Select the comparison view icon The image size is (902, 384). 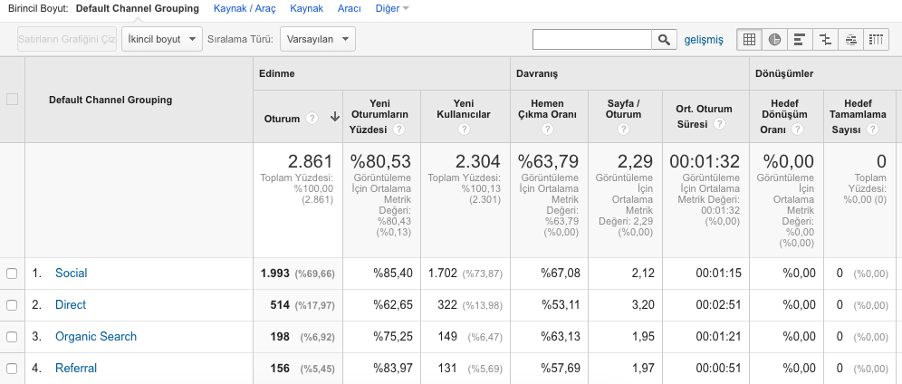point(826,40)
